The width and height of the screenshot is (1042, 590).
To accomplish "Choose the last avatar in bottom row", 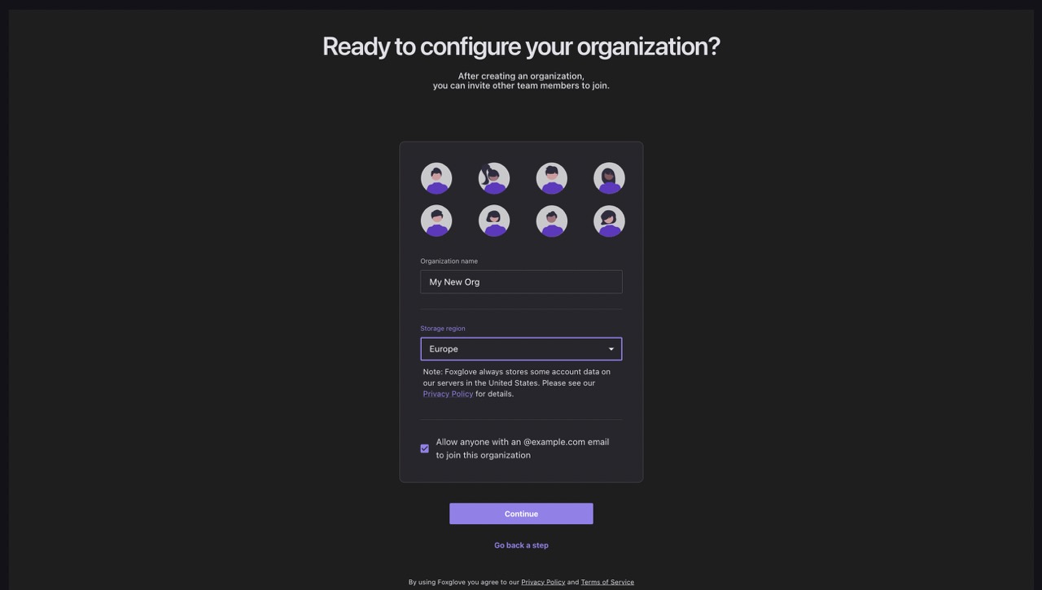I will tap(609, 221).
